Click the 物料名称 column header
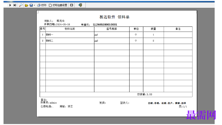This screenshot has width=222, height=125. (x=70, y=29)
